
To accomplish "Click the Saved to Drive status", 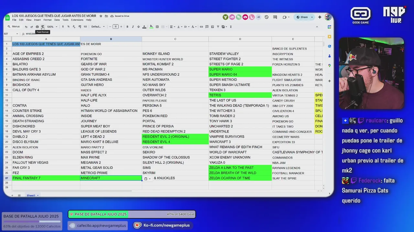I will [x=120, y=16].
